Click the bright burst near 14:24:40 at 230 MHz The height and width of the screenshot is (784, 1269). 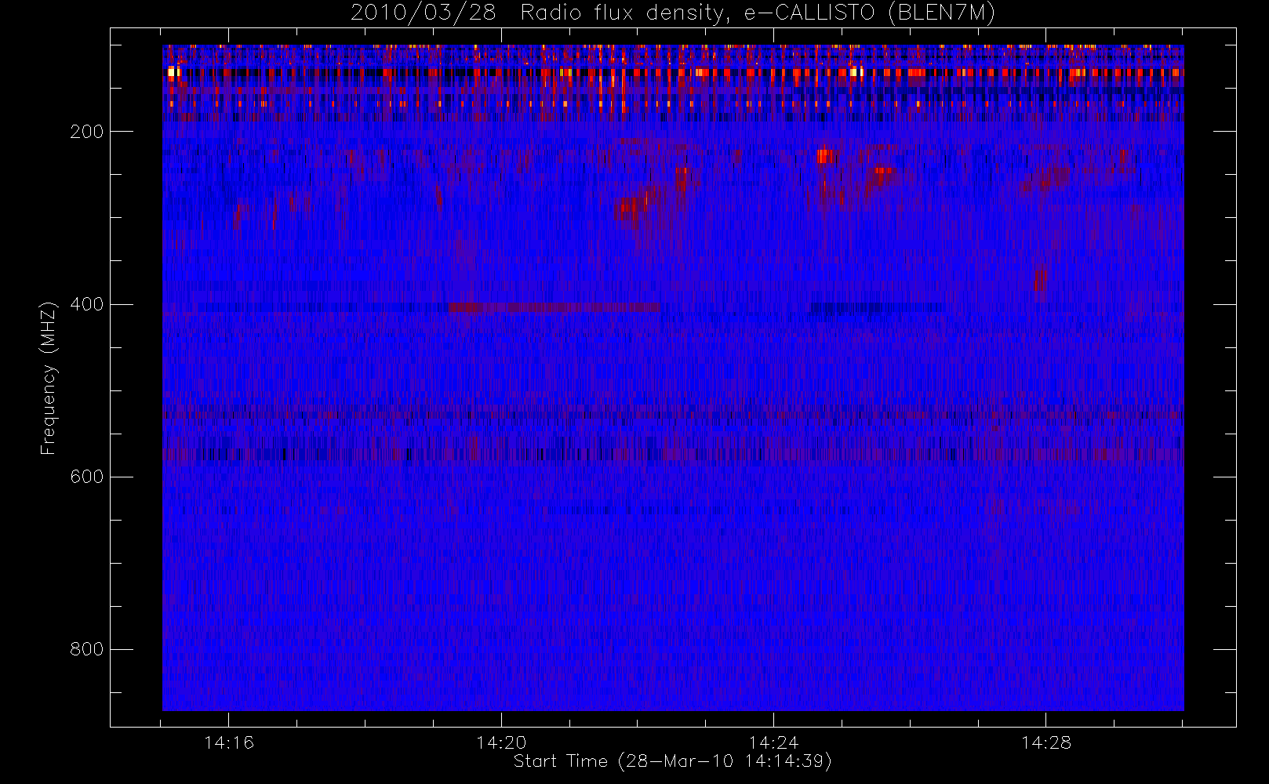click(x=825, y=156)
